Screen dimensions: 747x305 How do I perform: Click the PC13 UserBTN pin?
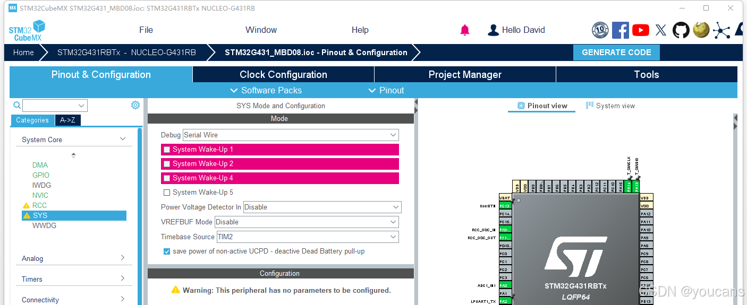pos(505,206)
